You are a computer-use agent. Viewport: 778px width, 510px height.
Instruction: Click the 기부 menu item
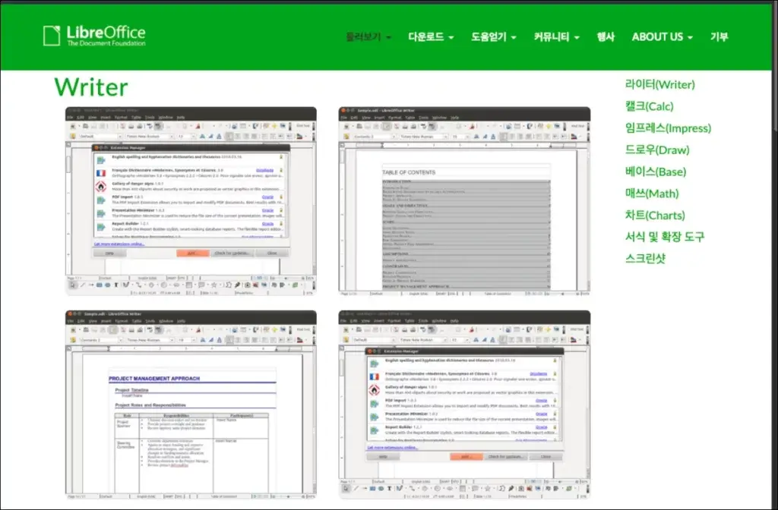(719, 36)
